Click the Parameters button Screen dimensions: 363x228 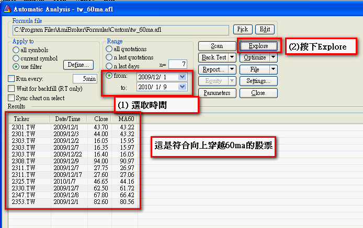[217, 93]
